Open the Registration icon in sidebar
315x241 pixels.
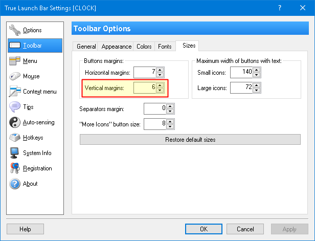15,168
